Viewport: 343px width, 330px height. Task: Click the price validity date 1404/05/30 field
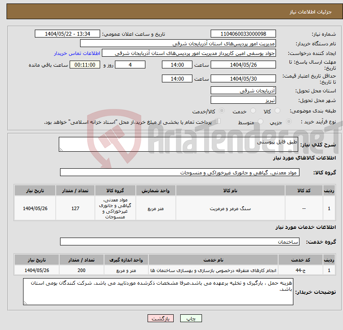[x=243, y=78]
